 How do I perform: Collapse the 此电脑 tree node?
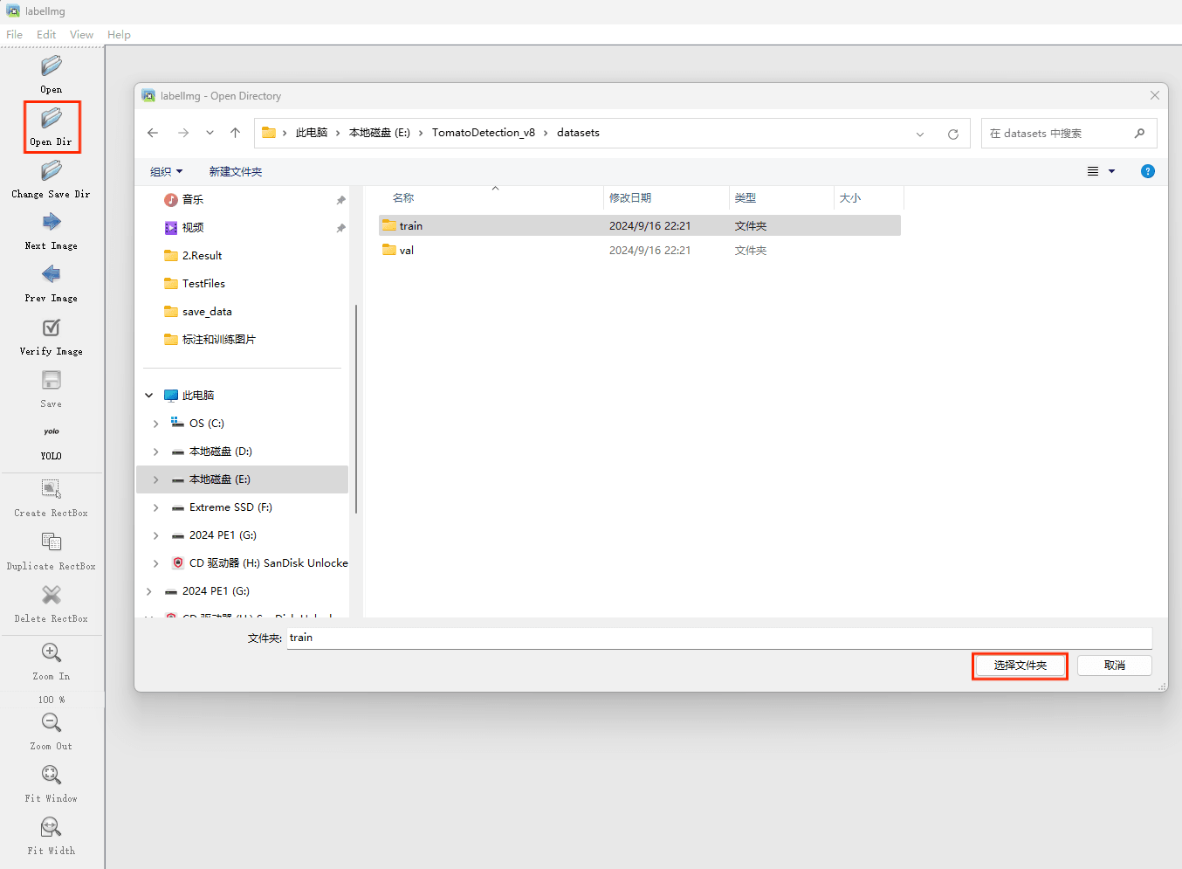coord(149,396)
